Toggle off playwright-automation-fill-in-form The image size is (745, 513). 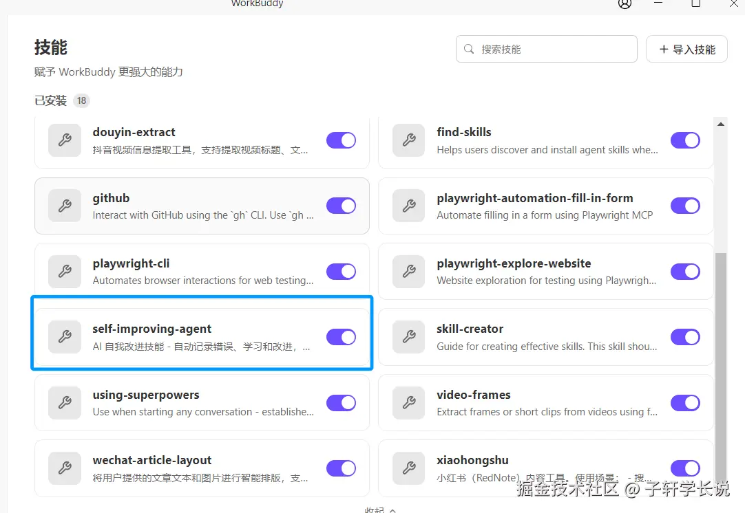coord(685,206)
